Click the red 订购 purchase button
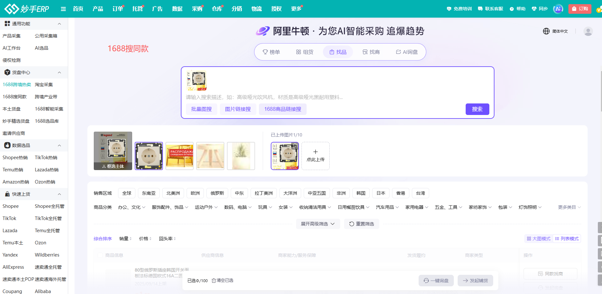Viewport: 602px width, 294px height. (580, 9)
